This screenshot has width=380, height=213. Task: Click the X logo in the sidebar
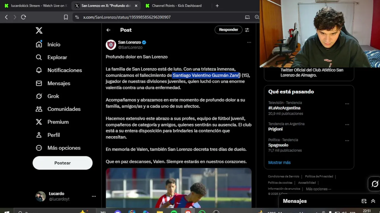pos(39,30)
